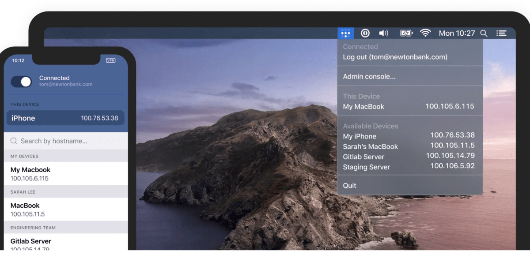Viewport: 530px width, 277px height.
Task: Click the Tailscale menu bar icon
Action: click(x=346, y=33)
